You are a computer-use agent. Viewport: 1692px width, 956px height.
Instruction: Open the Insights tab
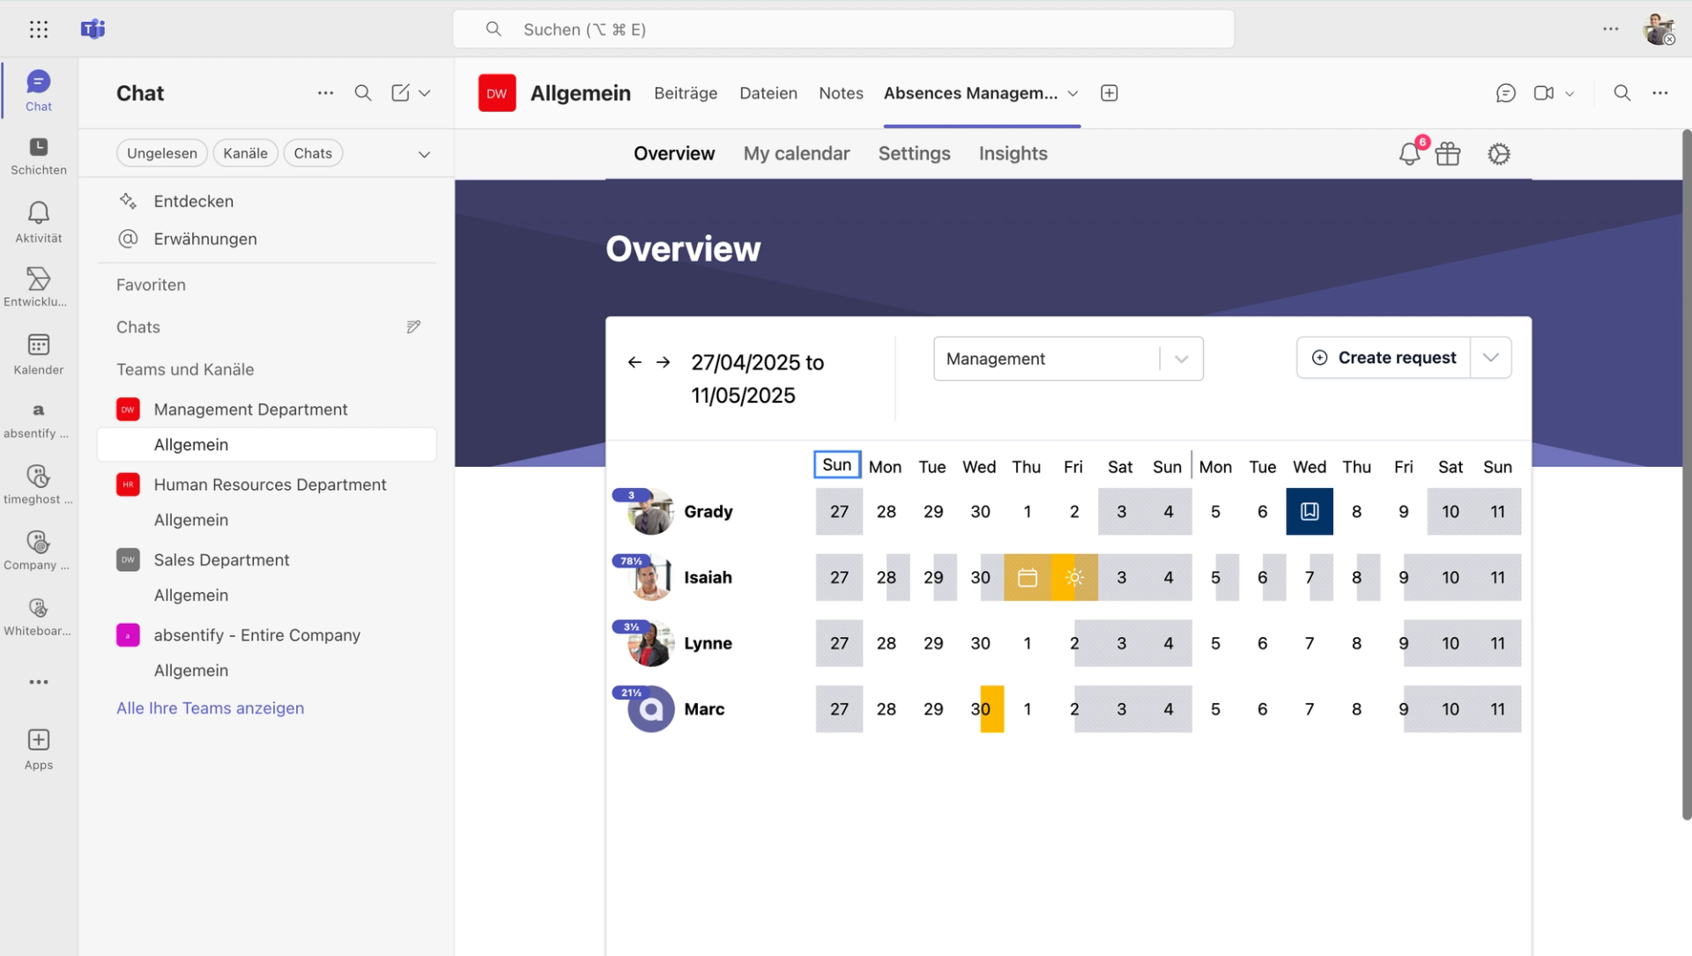(1013, 153)
